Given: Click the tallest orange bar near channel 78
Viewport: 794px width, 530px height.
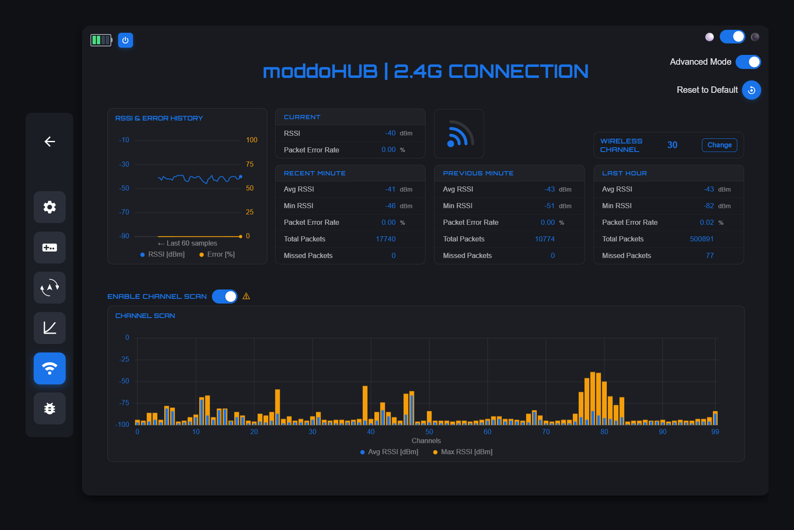Looking at the screenshot, I should pos(593,399).
